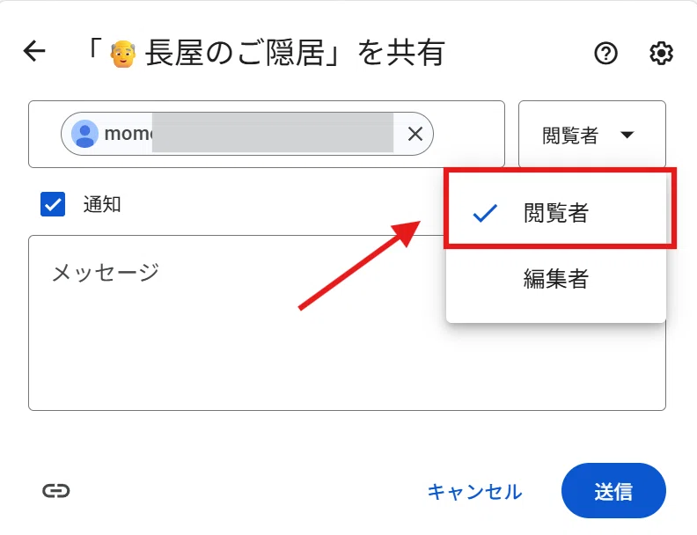Remove the mom recipient chip with the X
Screen dimensions: 697x535
pos(415,134)
